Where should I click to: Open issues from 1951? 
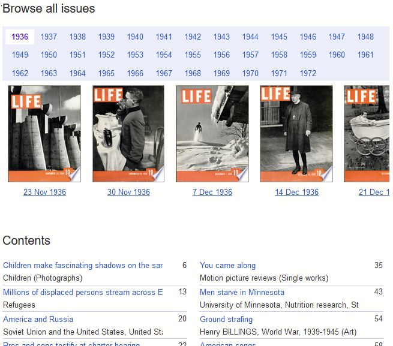pos(77,55)
